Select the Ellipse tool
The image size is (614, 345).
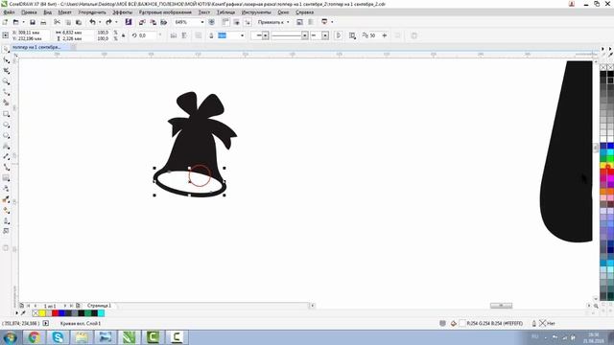click(6, 125)
